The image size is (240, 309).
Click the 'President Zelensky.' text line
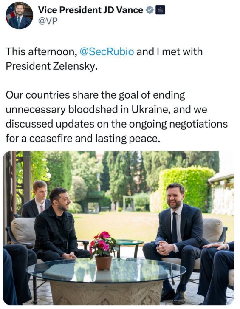[51, 66]
